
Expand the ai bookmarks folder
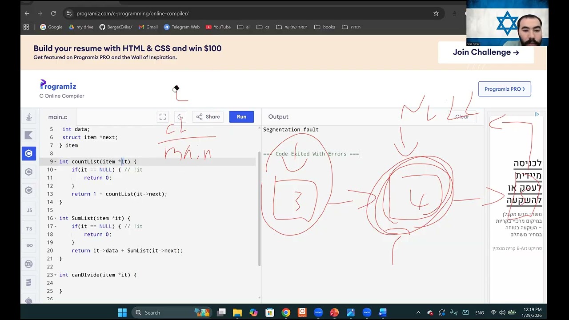pos(244,27)
